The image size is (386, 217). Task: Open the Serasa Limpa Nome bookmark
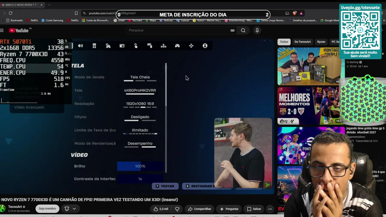point(271,20)
